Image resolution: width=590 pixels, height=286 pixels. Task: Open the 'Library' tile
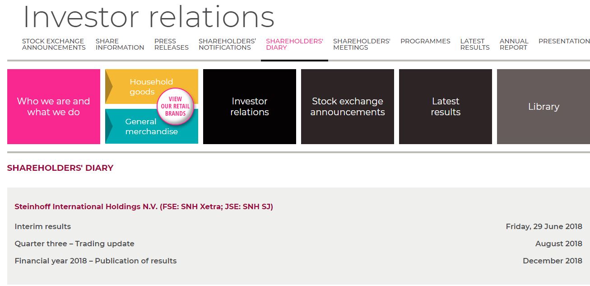pos(543,106)
